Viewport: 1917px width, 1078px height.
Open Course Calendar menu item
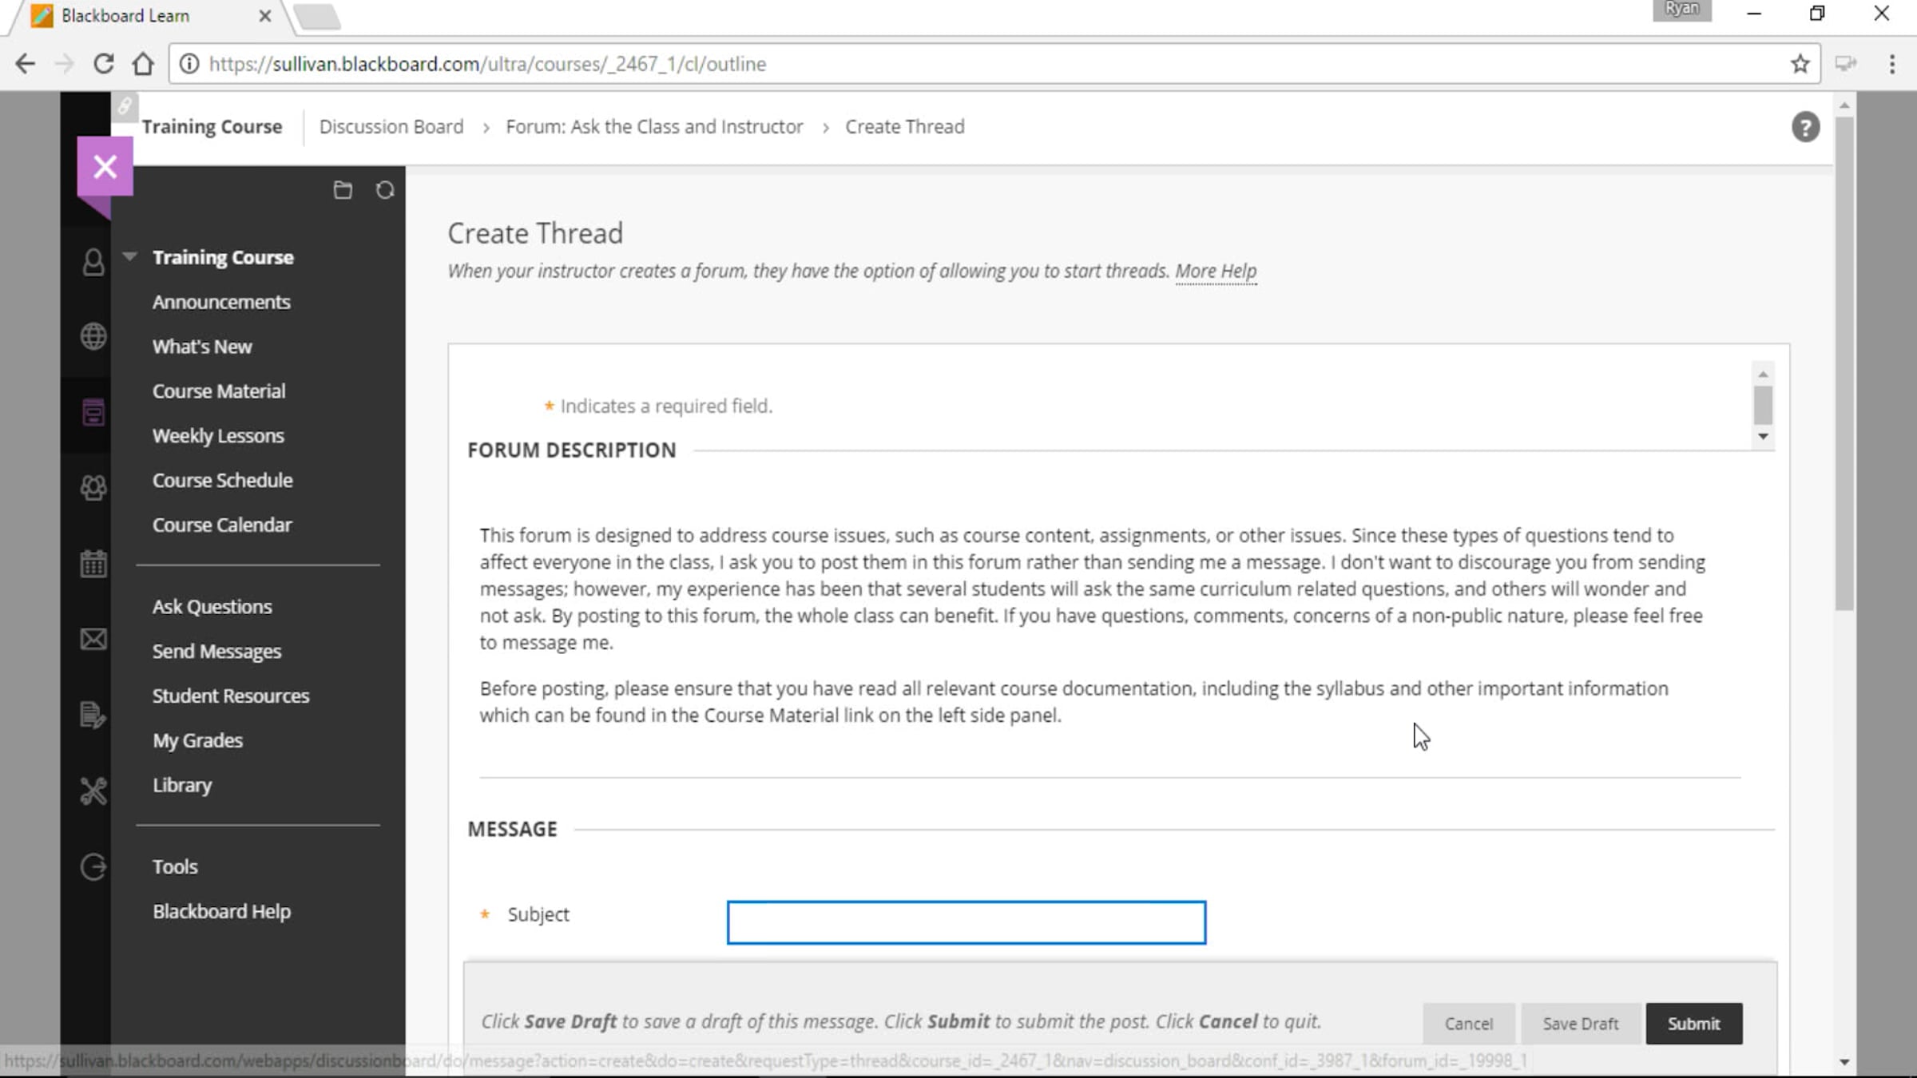[x=222, y=525]
